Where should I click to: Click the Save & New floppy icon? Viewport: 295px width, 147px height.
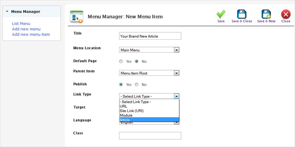click(x=266, y=14)
